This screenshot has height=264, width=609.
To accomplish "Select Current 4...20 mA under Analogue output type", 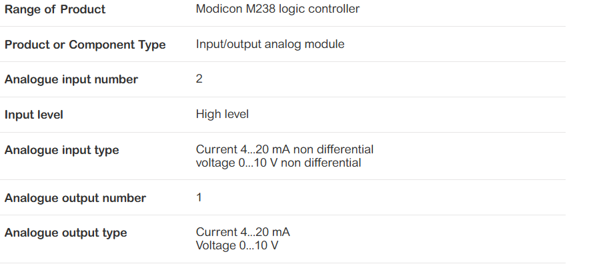I will click(x=243, y=232).
